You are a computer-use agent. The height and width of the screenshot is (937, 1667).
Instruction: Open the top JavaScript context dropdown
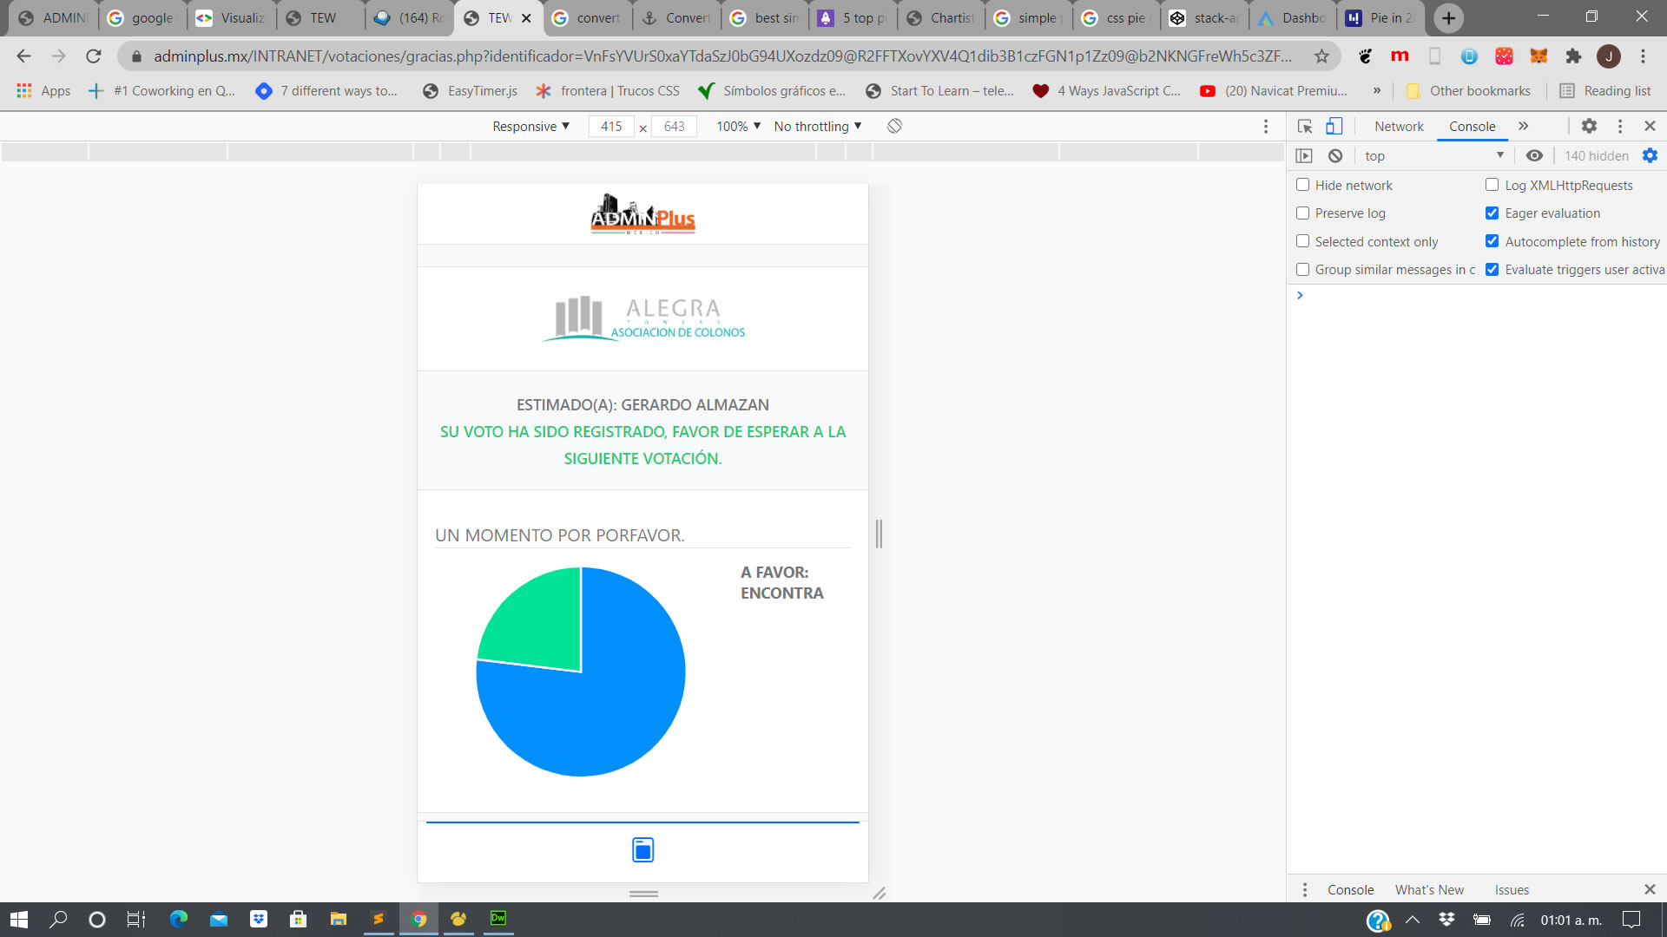[x=1433, y=155]
